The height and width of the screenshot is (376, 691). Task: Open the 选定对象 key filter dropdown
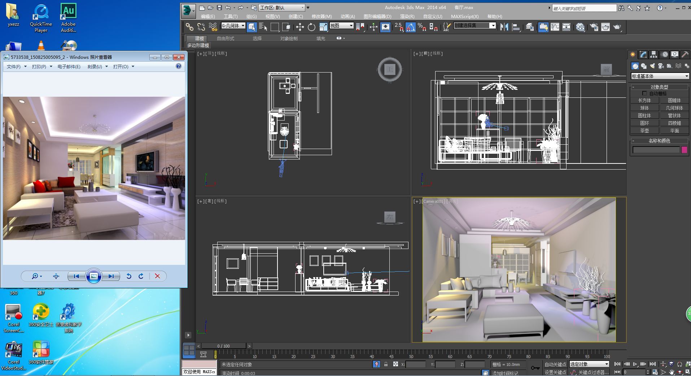[589, 364]
